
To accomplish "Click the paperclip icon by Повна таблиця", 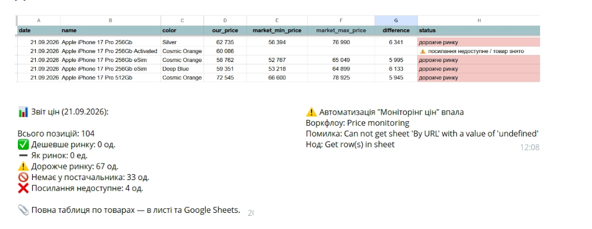I will [x=23, y=210].
